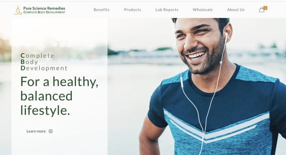
Task: Click the "For a healthy," headline line
Action: 60,82
